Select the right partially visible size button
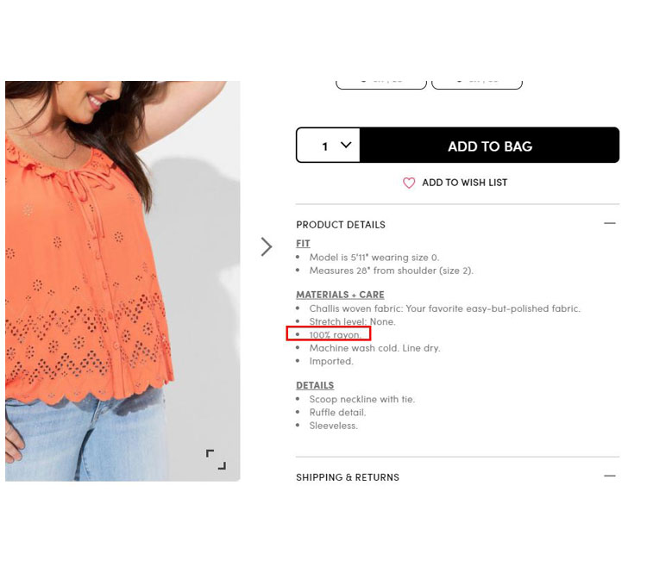The height and width of the screenshot is (585, 647). tap(477, 84)
